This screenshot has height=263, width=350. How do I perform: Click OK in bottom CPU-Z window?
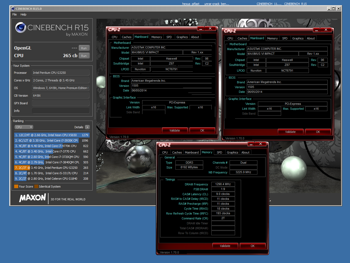click(x=252, y=246)
